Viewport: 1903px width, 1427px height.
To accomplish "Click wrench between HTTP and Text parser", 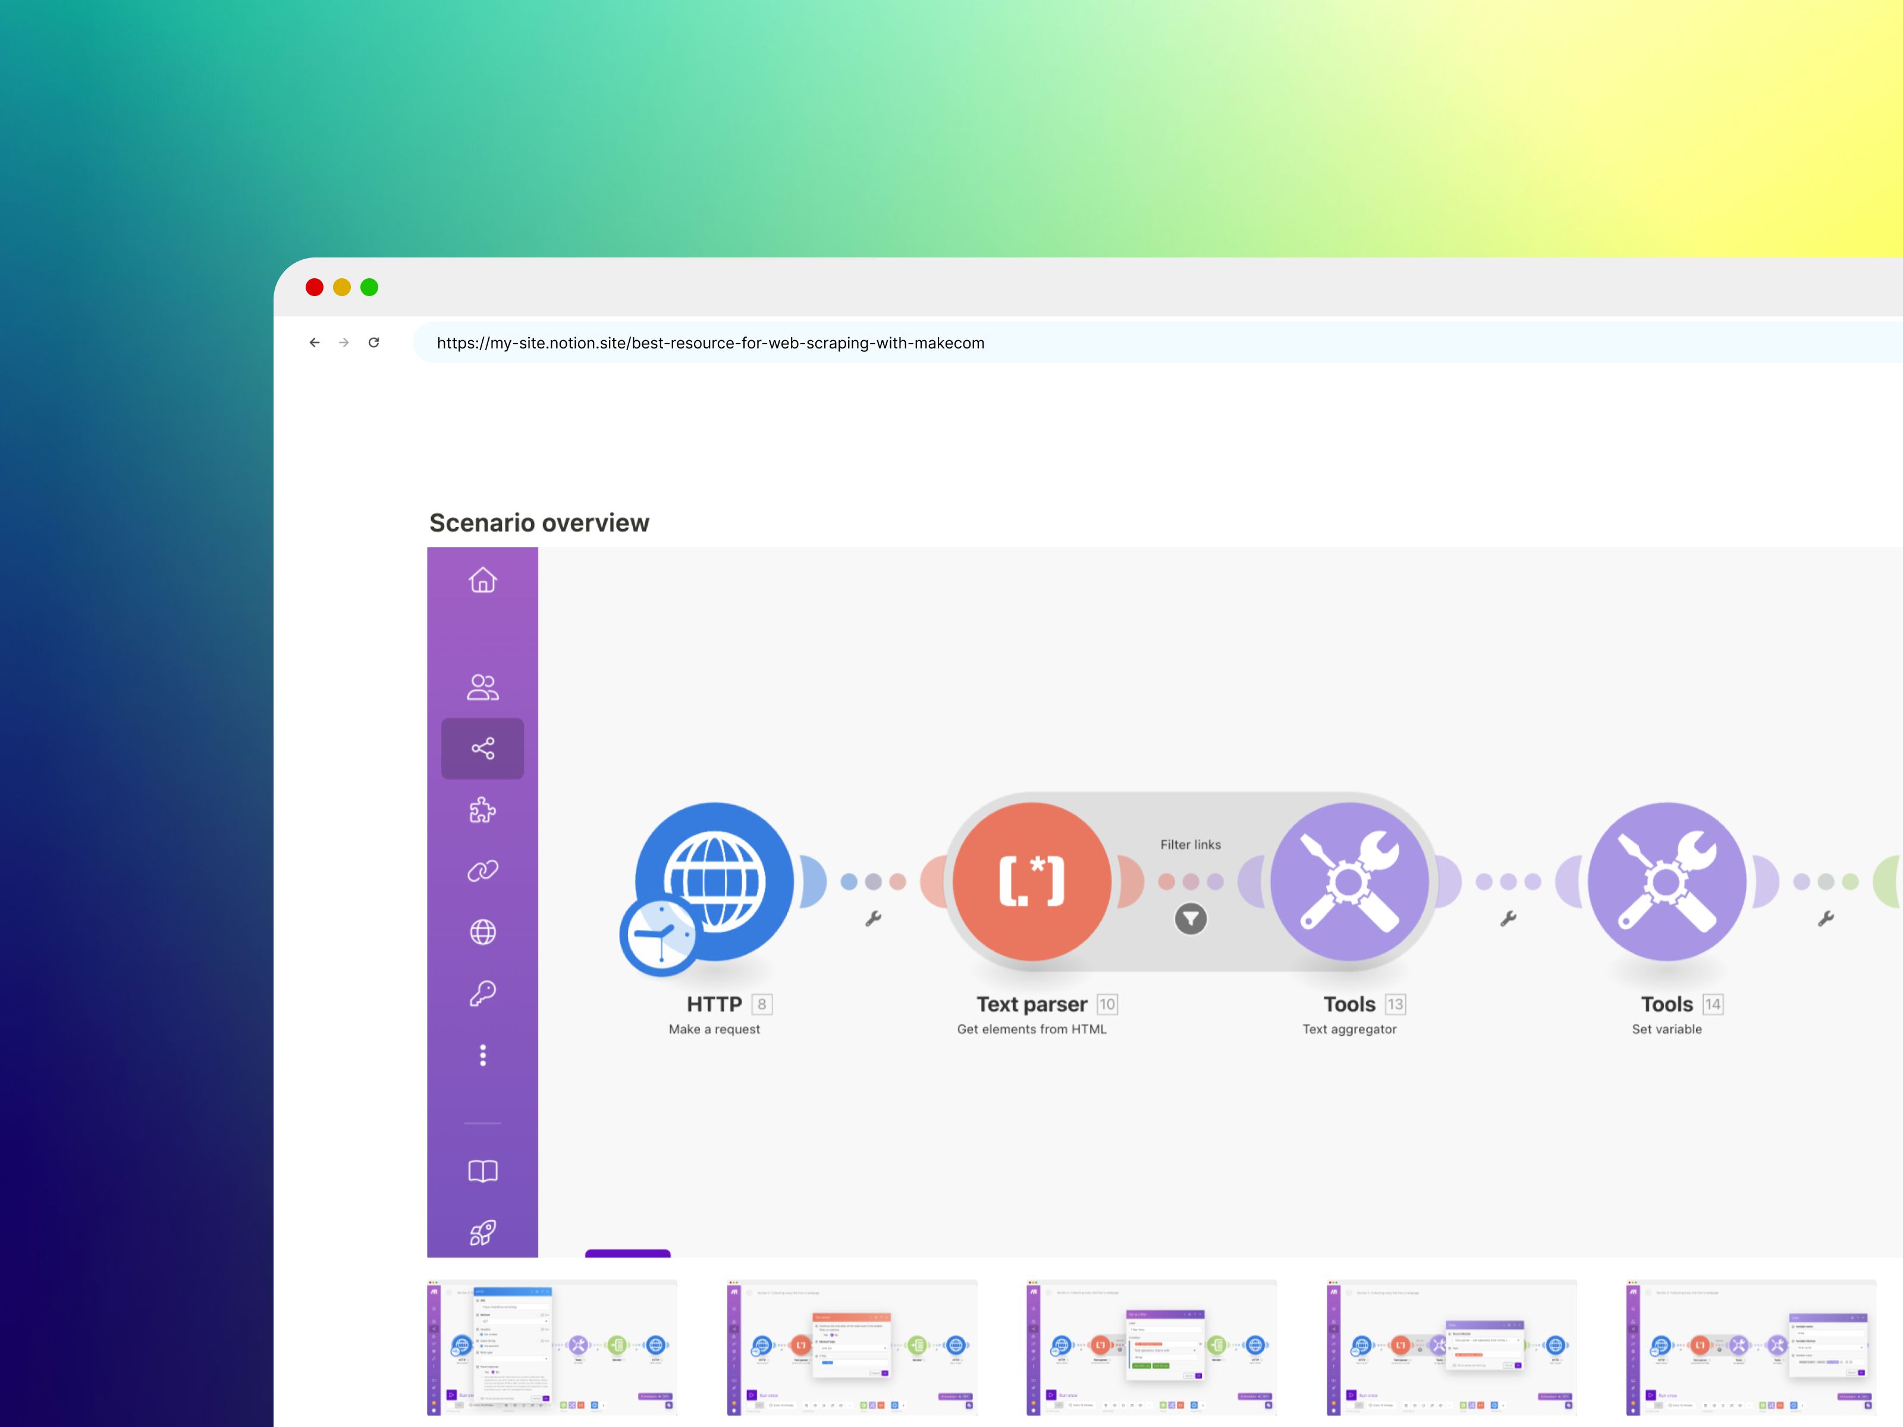I will point(873,919).
